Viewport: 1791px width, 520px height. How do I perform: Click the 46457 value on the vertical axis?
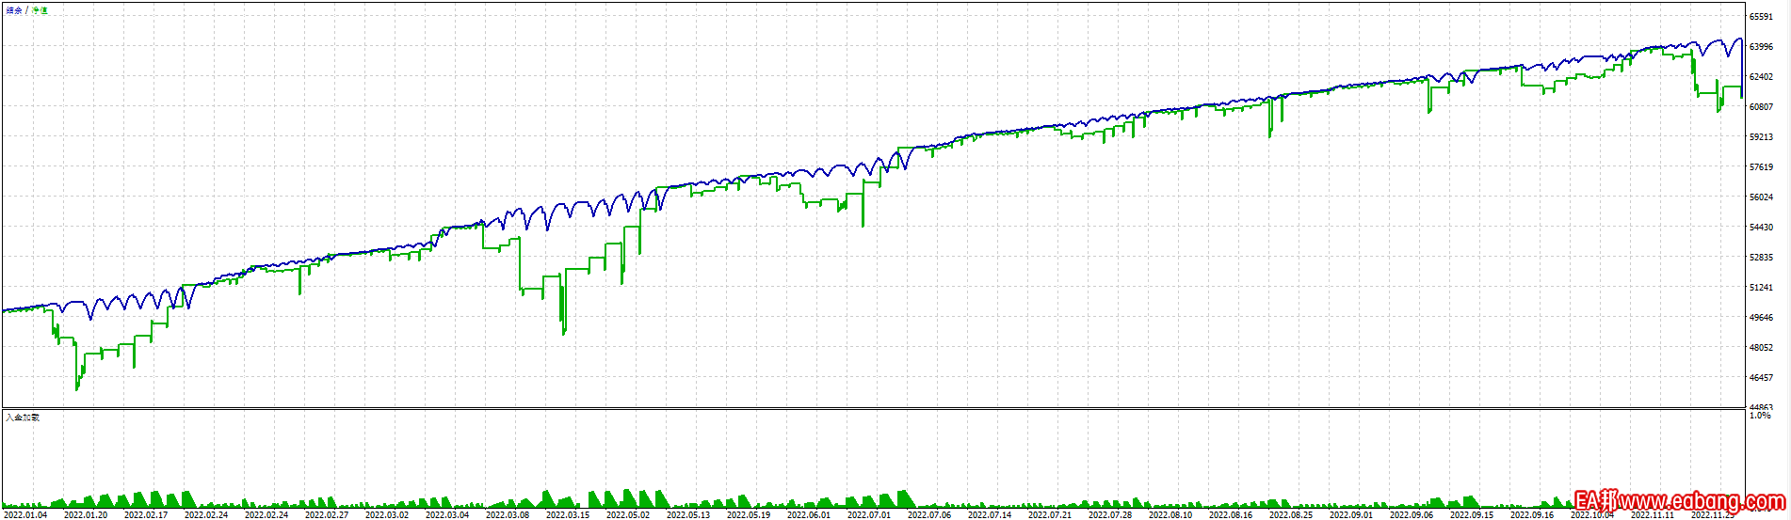click(1761, 378)
